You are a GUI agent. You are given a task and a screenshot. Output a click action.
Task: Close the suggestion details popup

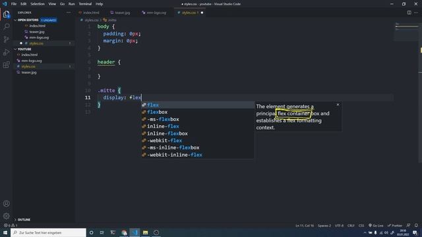click(338, 105)
